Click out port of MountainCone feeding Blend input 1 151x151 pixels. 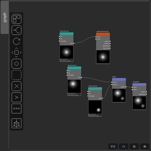coord(81,78)
